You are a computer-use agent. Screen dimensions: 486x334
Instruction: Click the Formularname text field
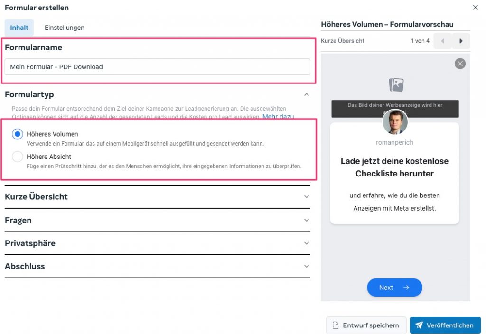pyautogui.click(x=157, y=67)
